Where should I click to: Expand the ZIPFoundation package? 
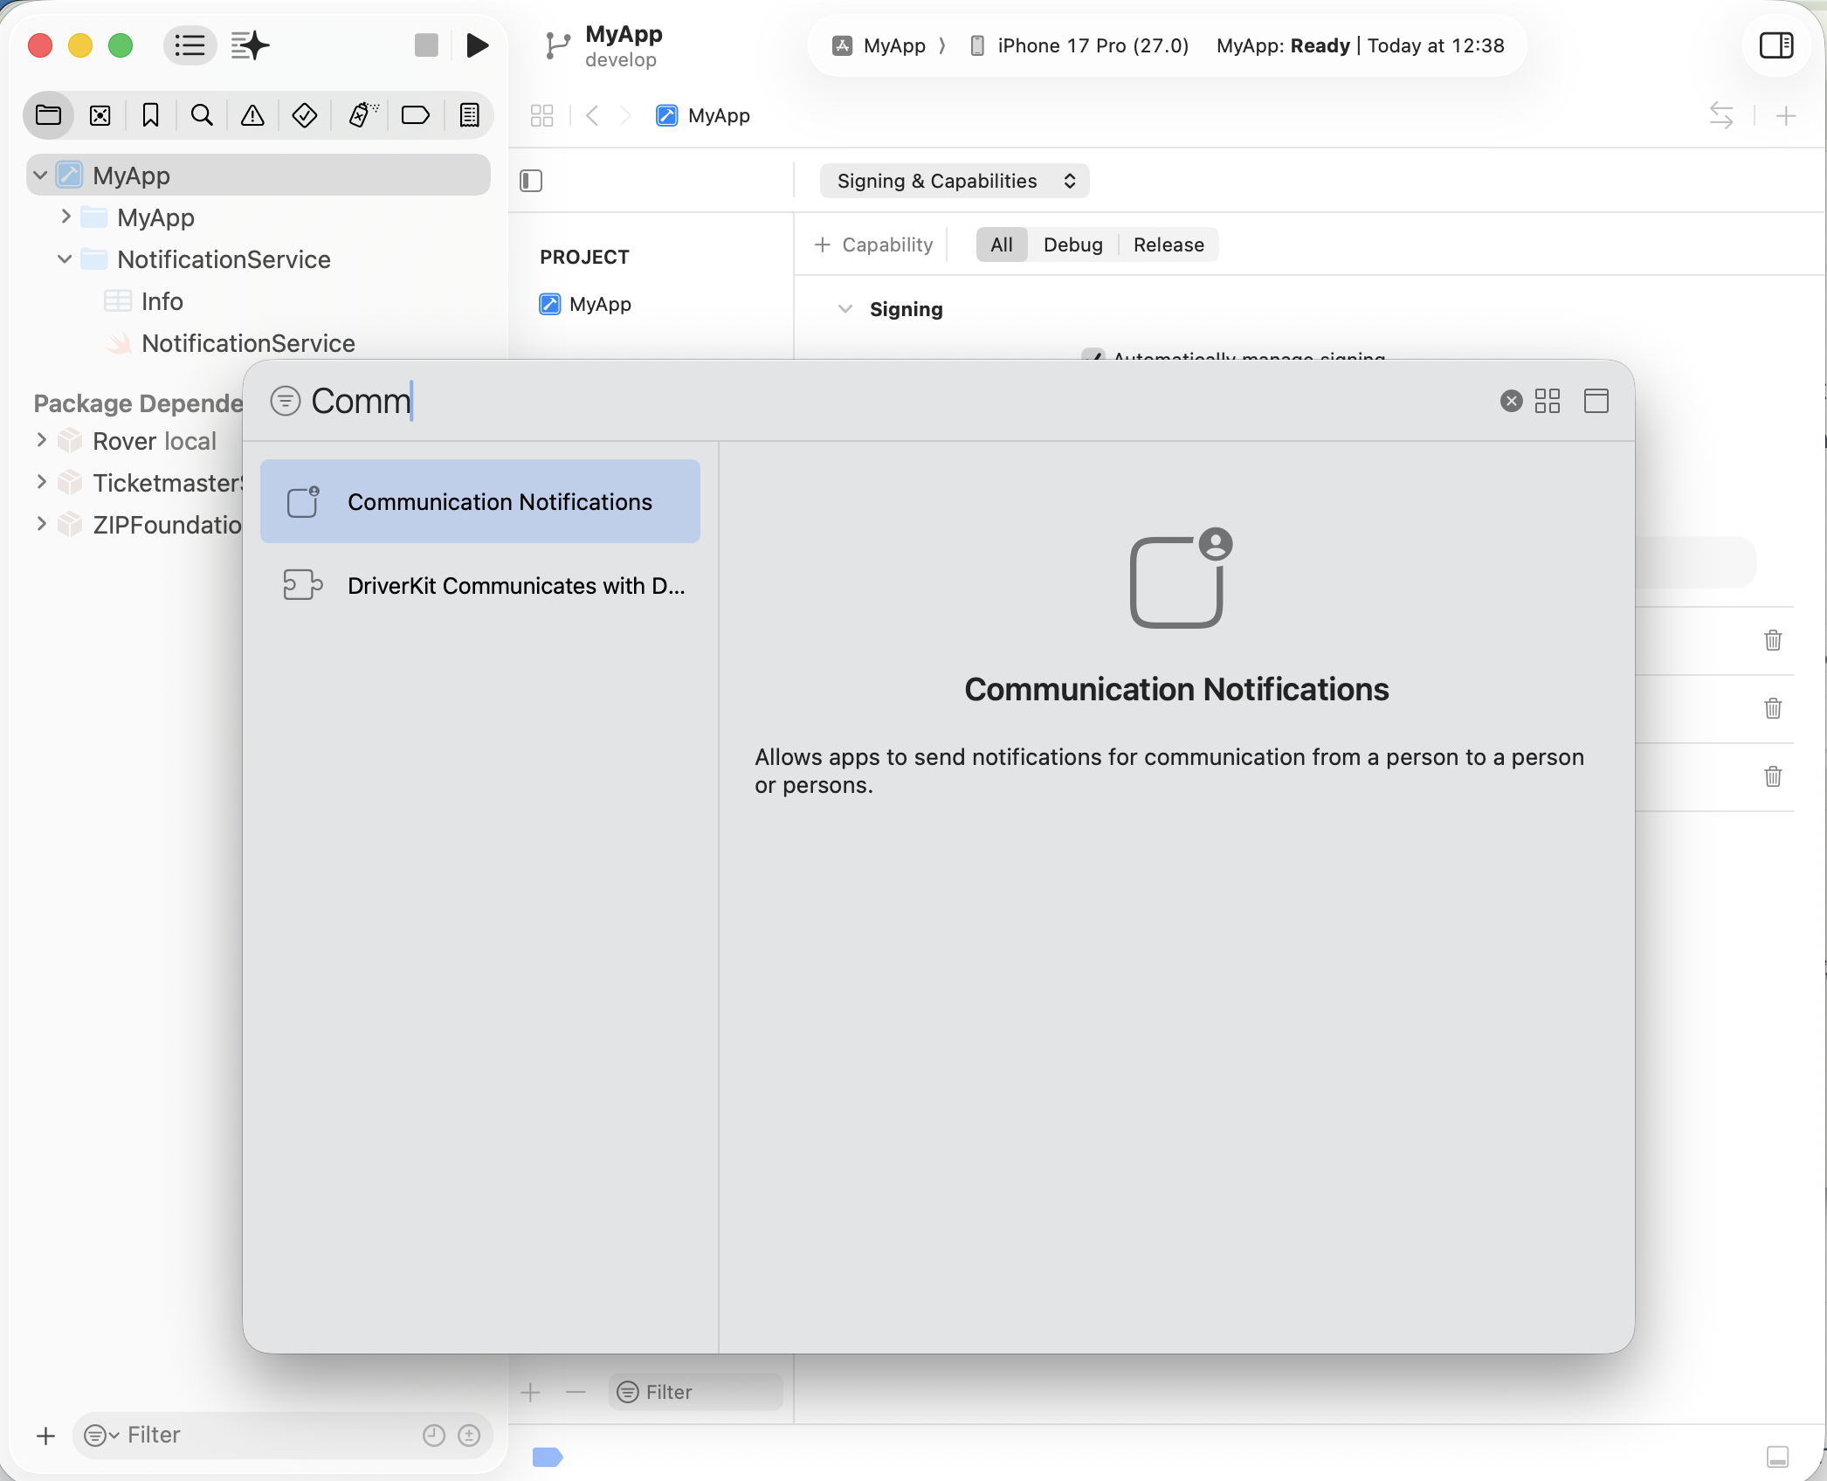[x=41, y=524]
